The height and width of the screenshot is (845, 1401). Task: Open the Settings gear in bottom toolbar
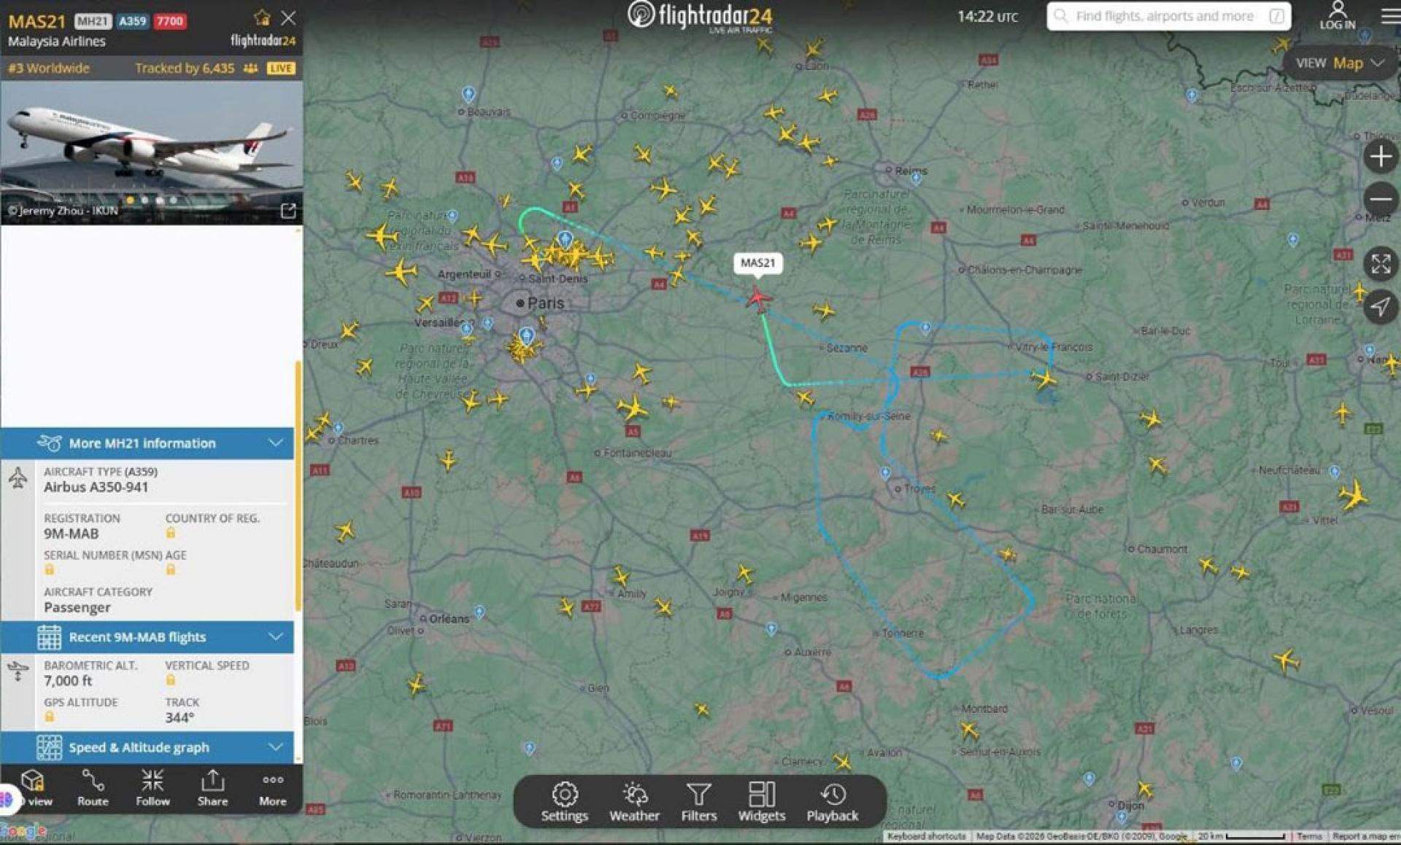coord(564,802)
